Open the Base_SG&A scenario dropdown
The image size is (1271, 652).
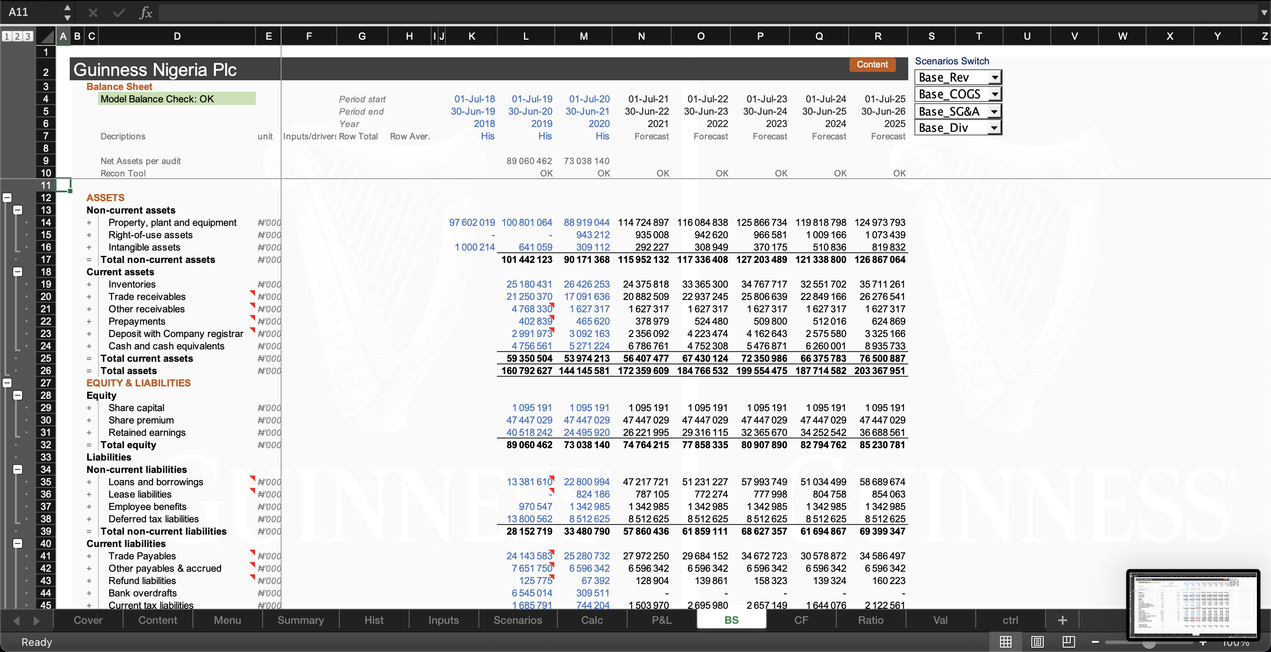pyautogui.click(x=995, y=112)
